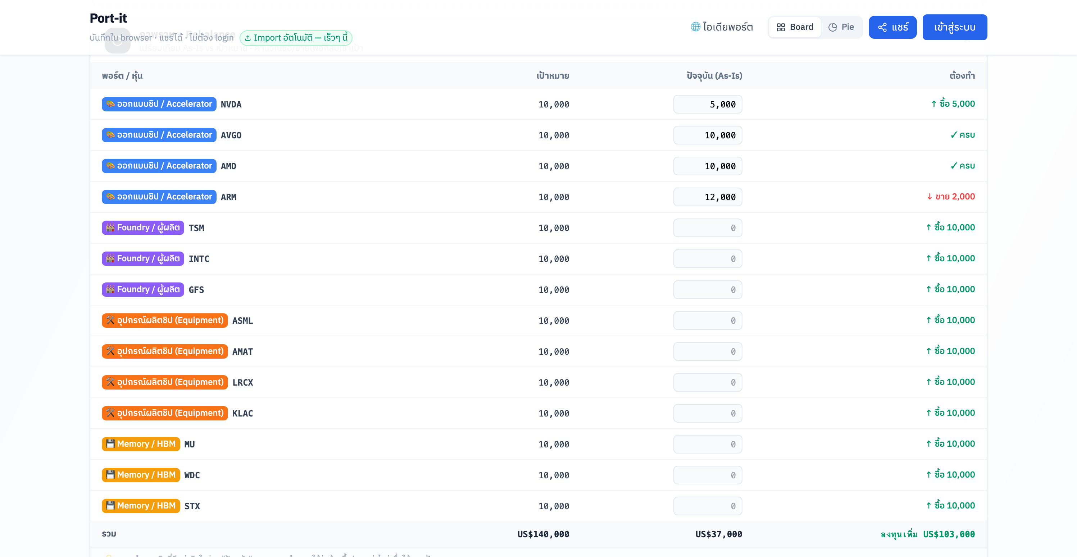This screenshot has height=557, width=1077.
Task: Click 'ซื้อ 10,000' in the GFS row
Action: point(950,289)
